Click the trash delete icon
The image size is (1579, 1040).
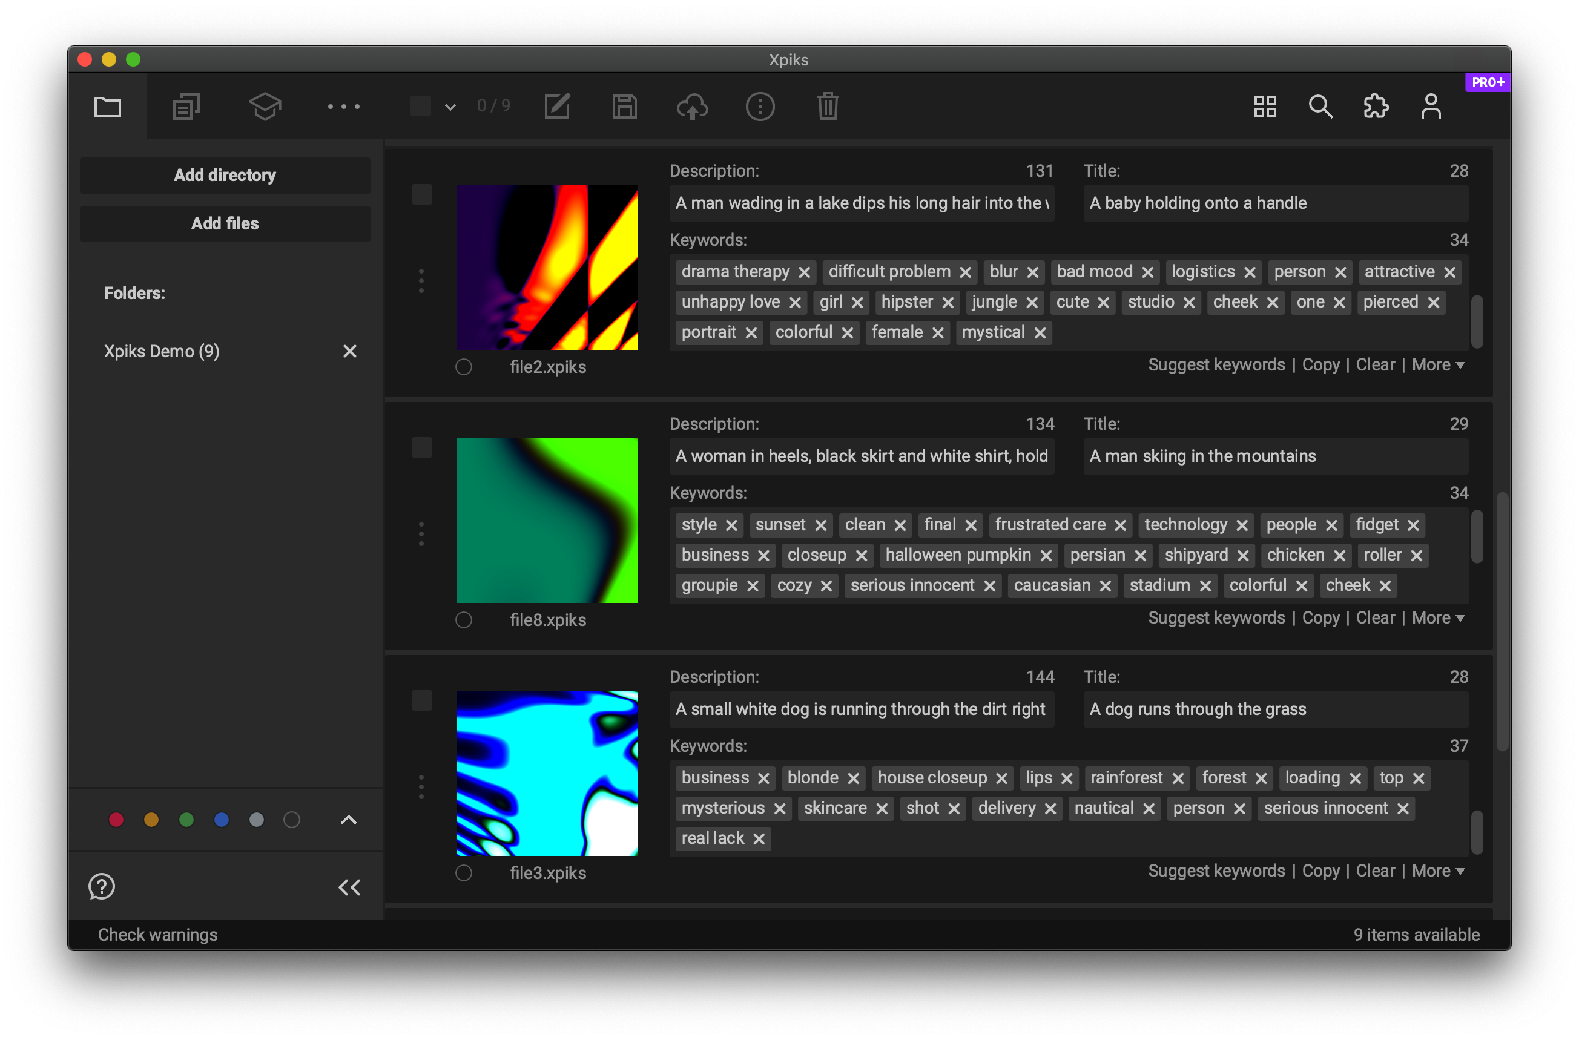point(827,106)
